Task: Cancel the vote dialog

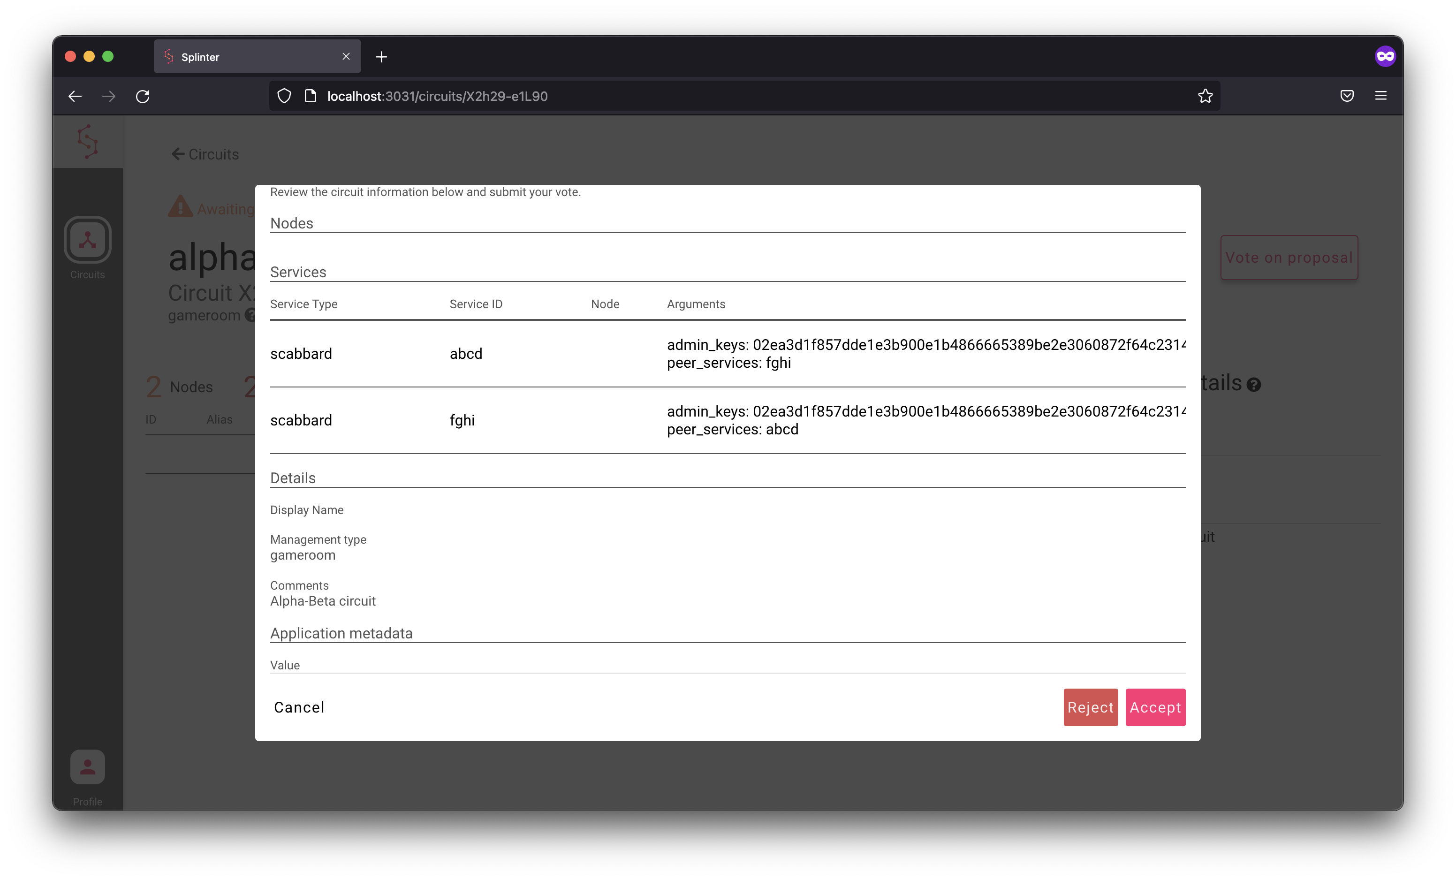Action: [x=299, y=707]
